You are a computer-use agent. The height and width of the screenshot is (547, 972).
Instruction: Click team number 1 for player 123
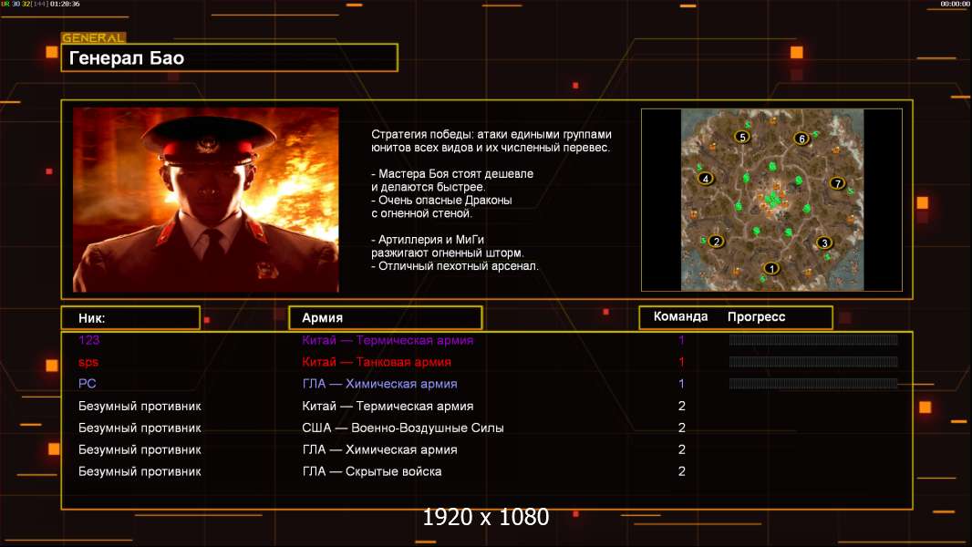point(681,340)
